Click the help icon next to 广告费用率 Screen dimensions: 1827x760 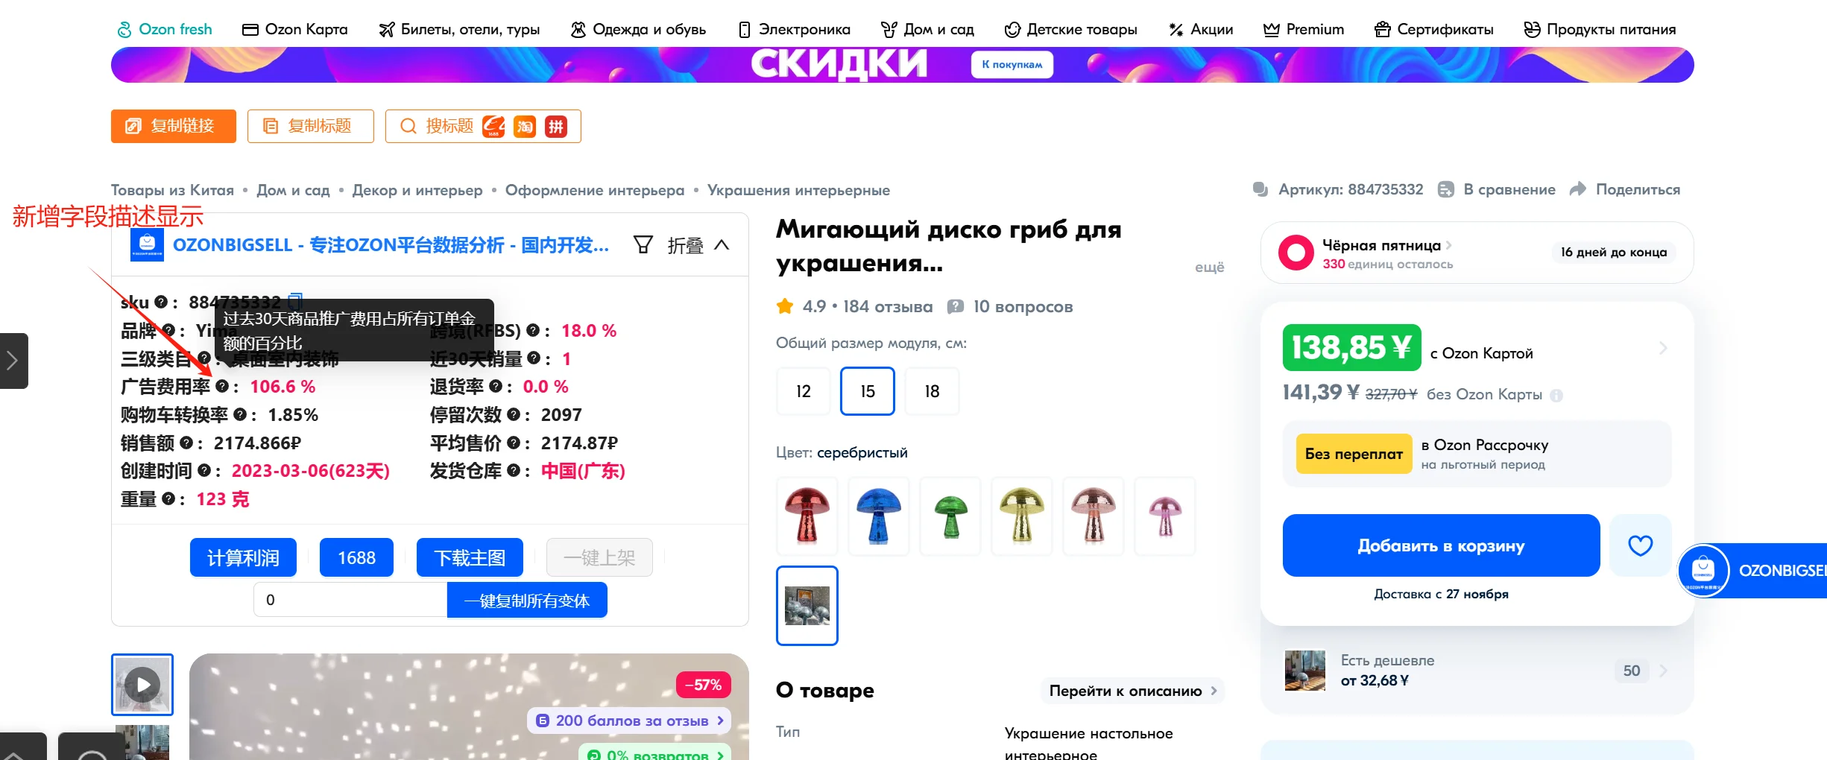click(222, 386)
